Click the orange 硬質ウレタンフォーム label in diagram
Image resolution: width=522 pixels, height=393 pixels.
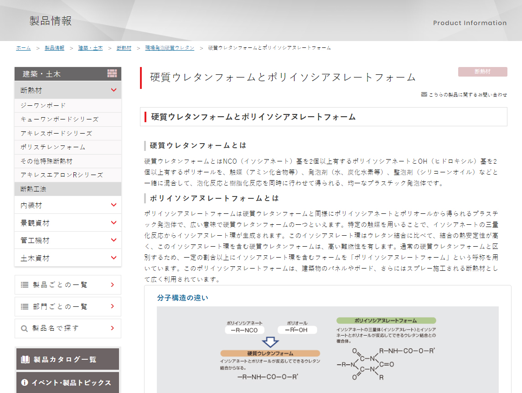(270, 353)
